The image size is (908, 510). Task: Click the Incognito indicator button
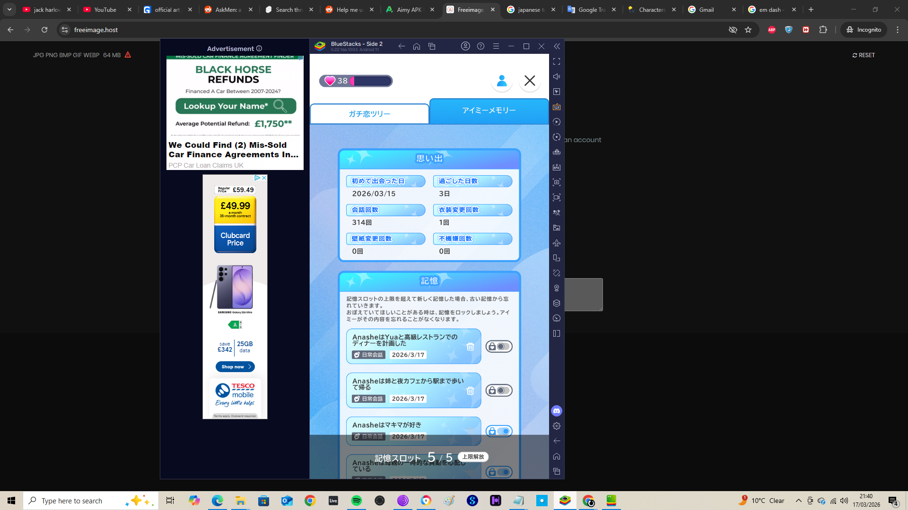(x=864, y=30)
